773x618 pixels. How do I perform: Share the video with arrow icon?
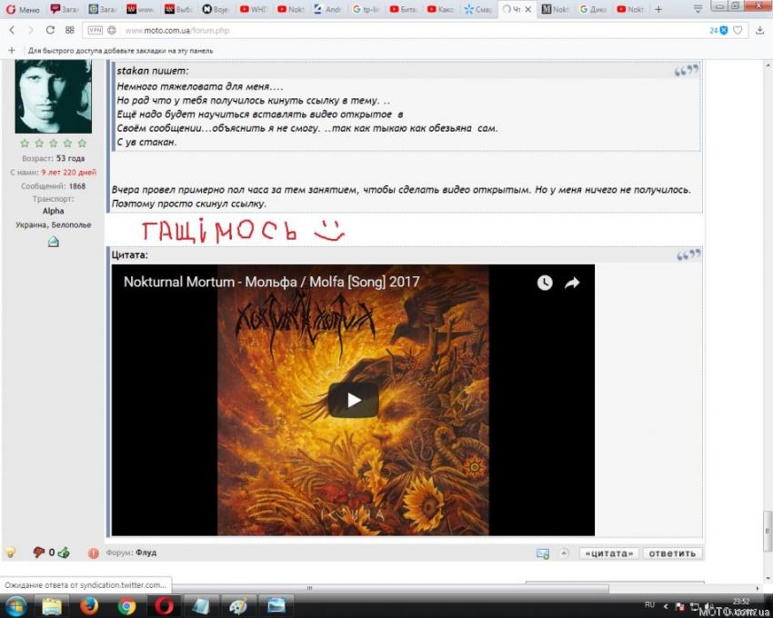(572, 283)
